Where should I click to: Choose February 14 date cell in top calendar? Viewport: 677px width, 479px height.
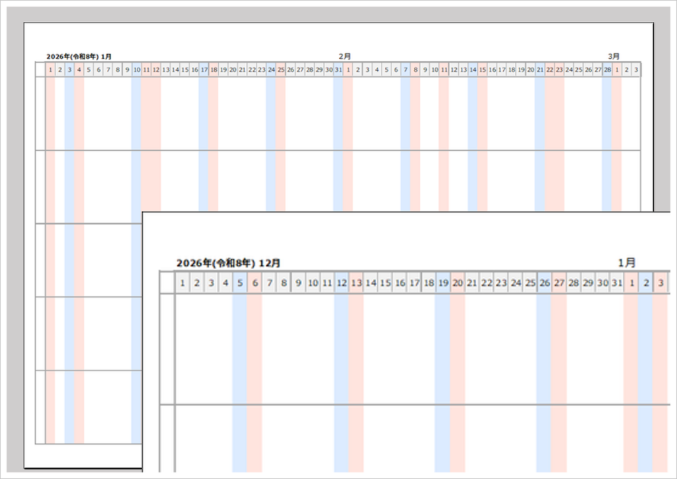(473, 69)
